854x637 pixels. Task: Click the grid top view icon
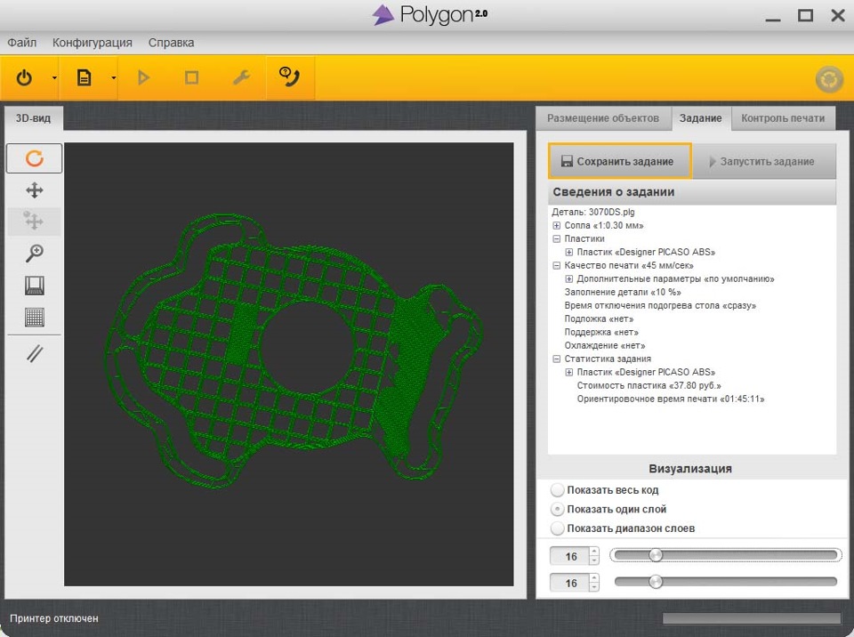[35, 317]
